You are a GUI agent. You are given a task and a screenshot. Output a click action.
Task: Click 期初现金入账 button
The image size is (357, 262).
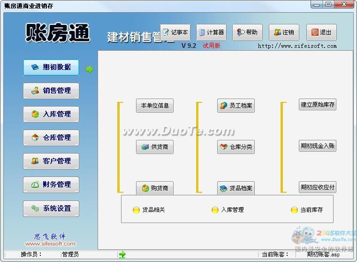[318, 146]
